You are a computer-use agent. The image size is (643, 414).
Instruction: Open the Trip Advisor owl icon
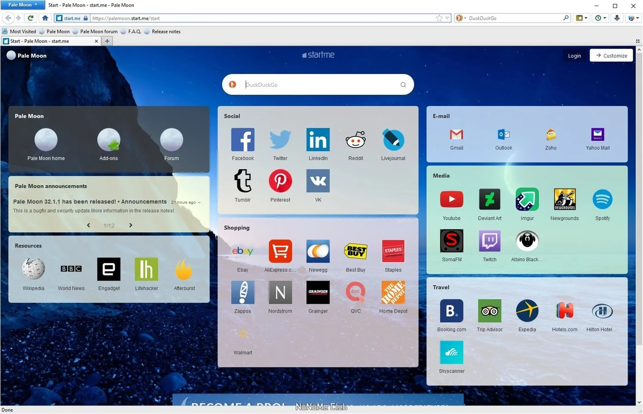pyautogui.click(x=490, y=311)
